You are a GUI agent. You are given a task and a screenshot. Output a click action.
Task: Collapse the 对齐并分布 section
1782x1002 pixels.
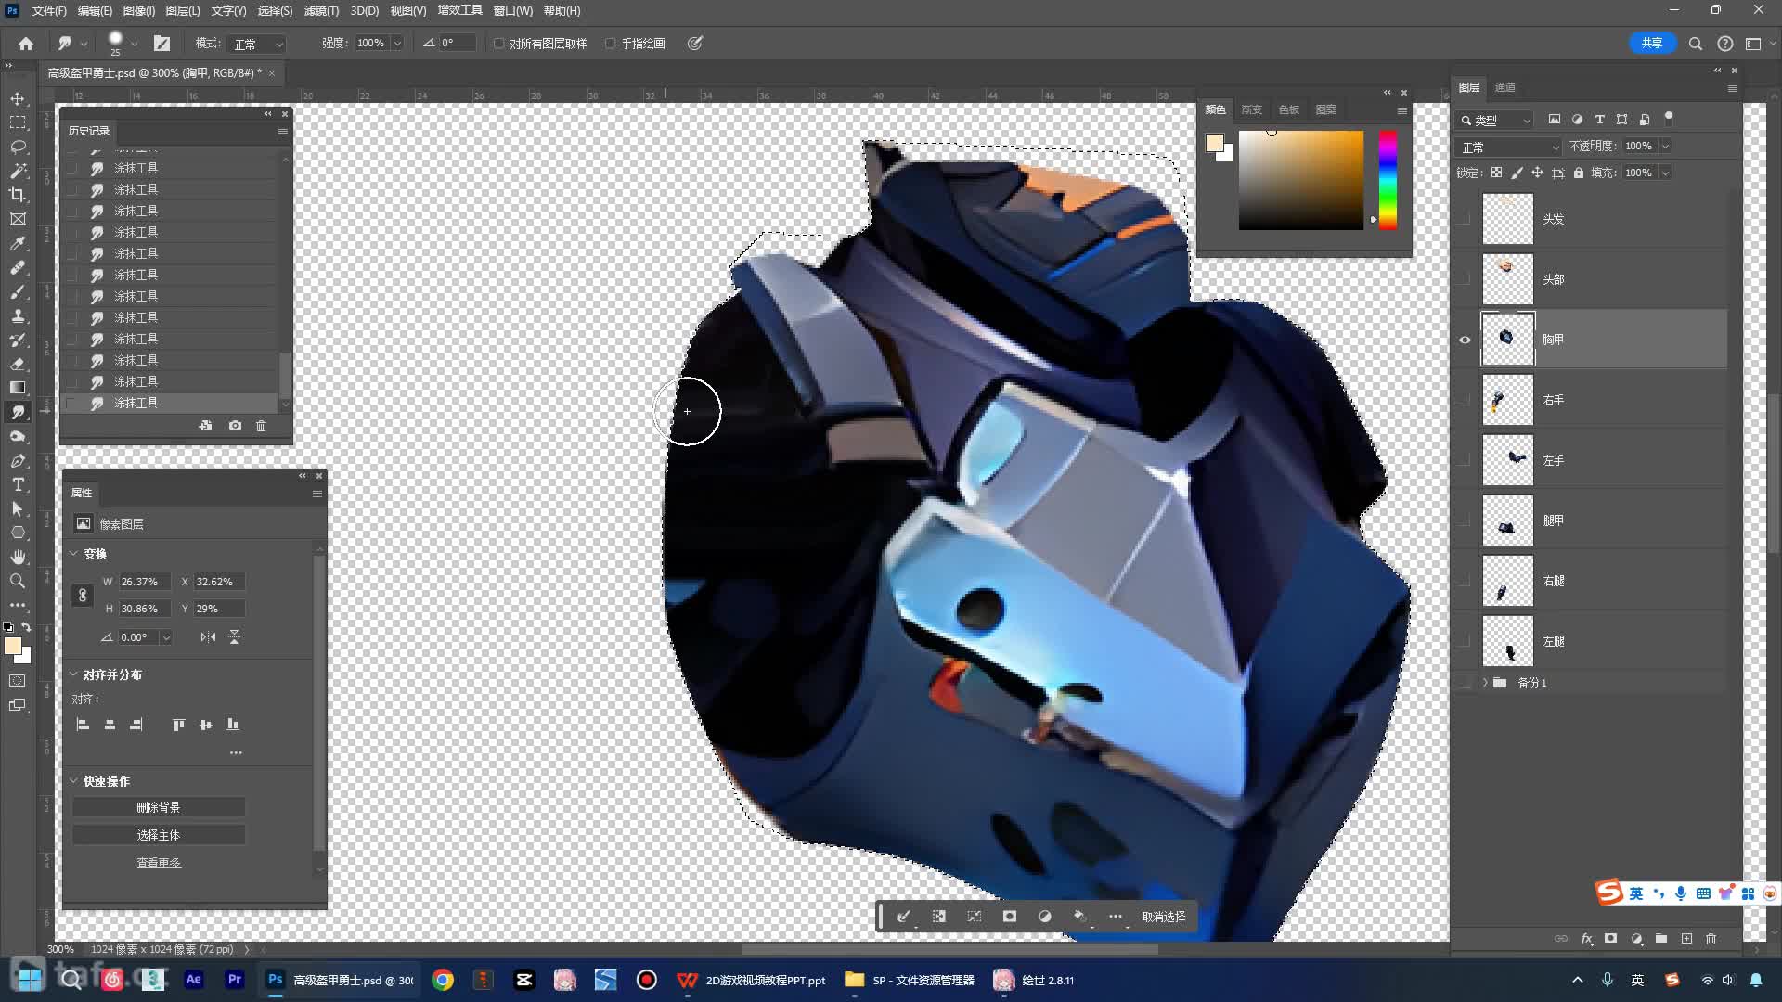[74, 674]
